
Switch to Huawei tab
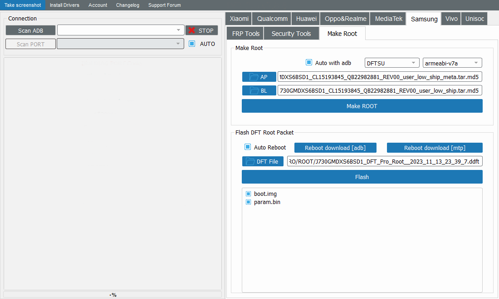306,19
